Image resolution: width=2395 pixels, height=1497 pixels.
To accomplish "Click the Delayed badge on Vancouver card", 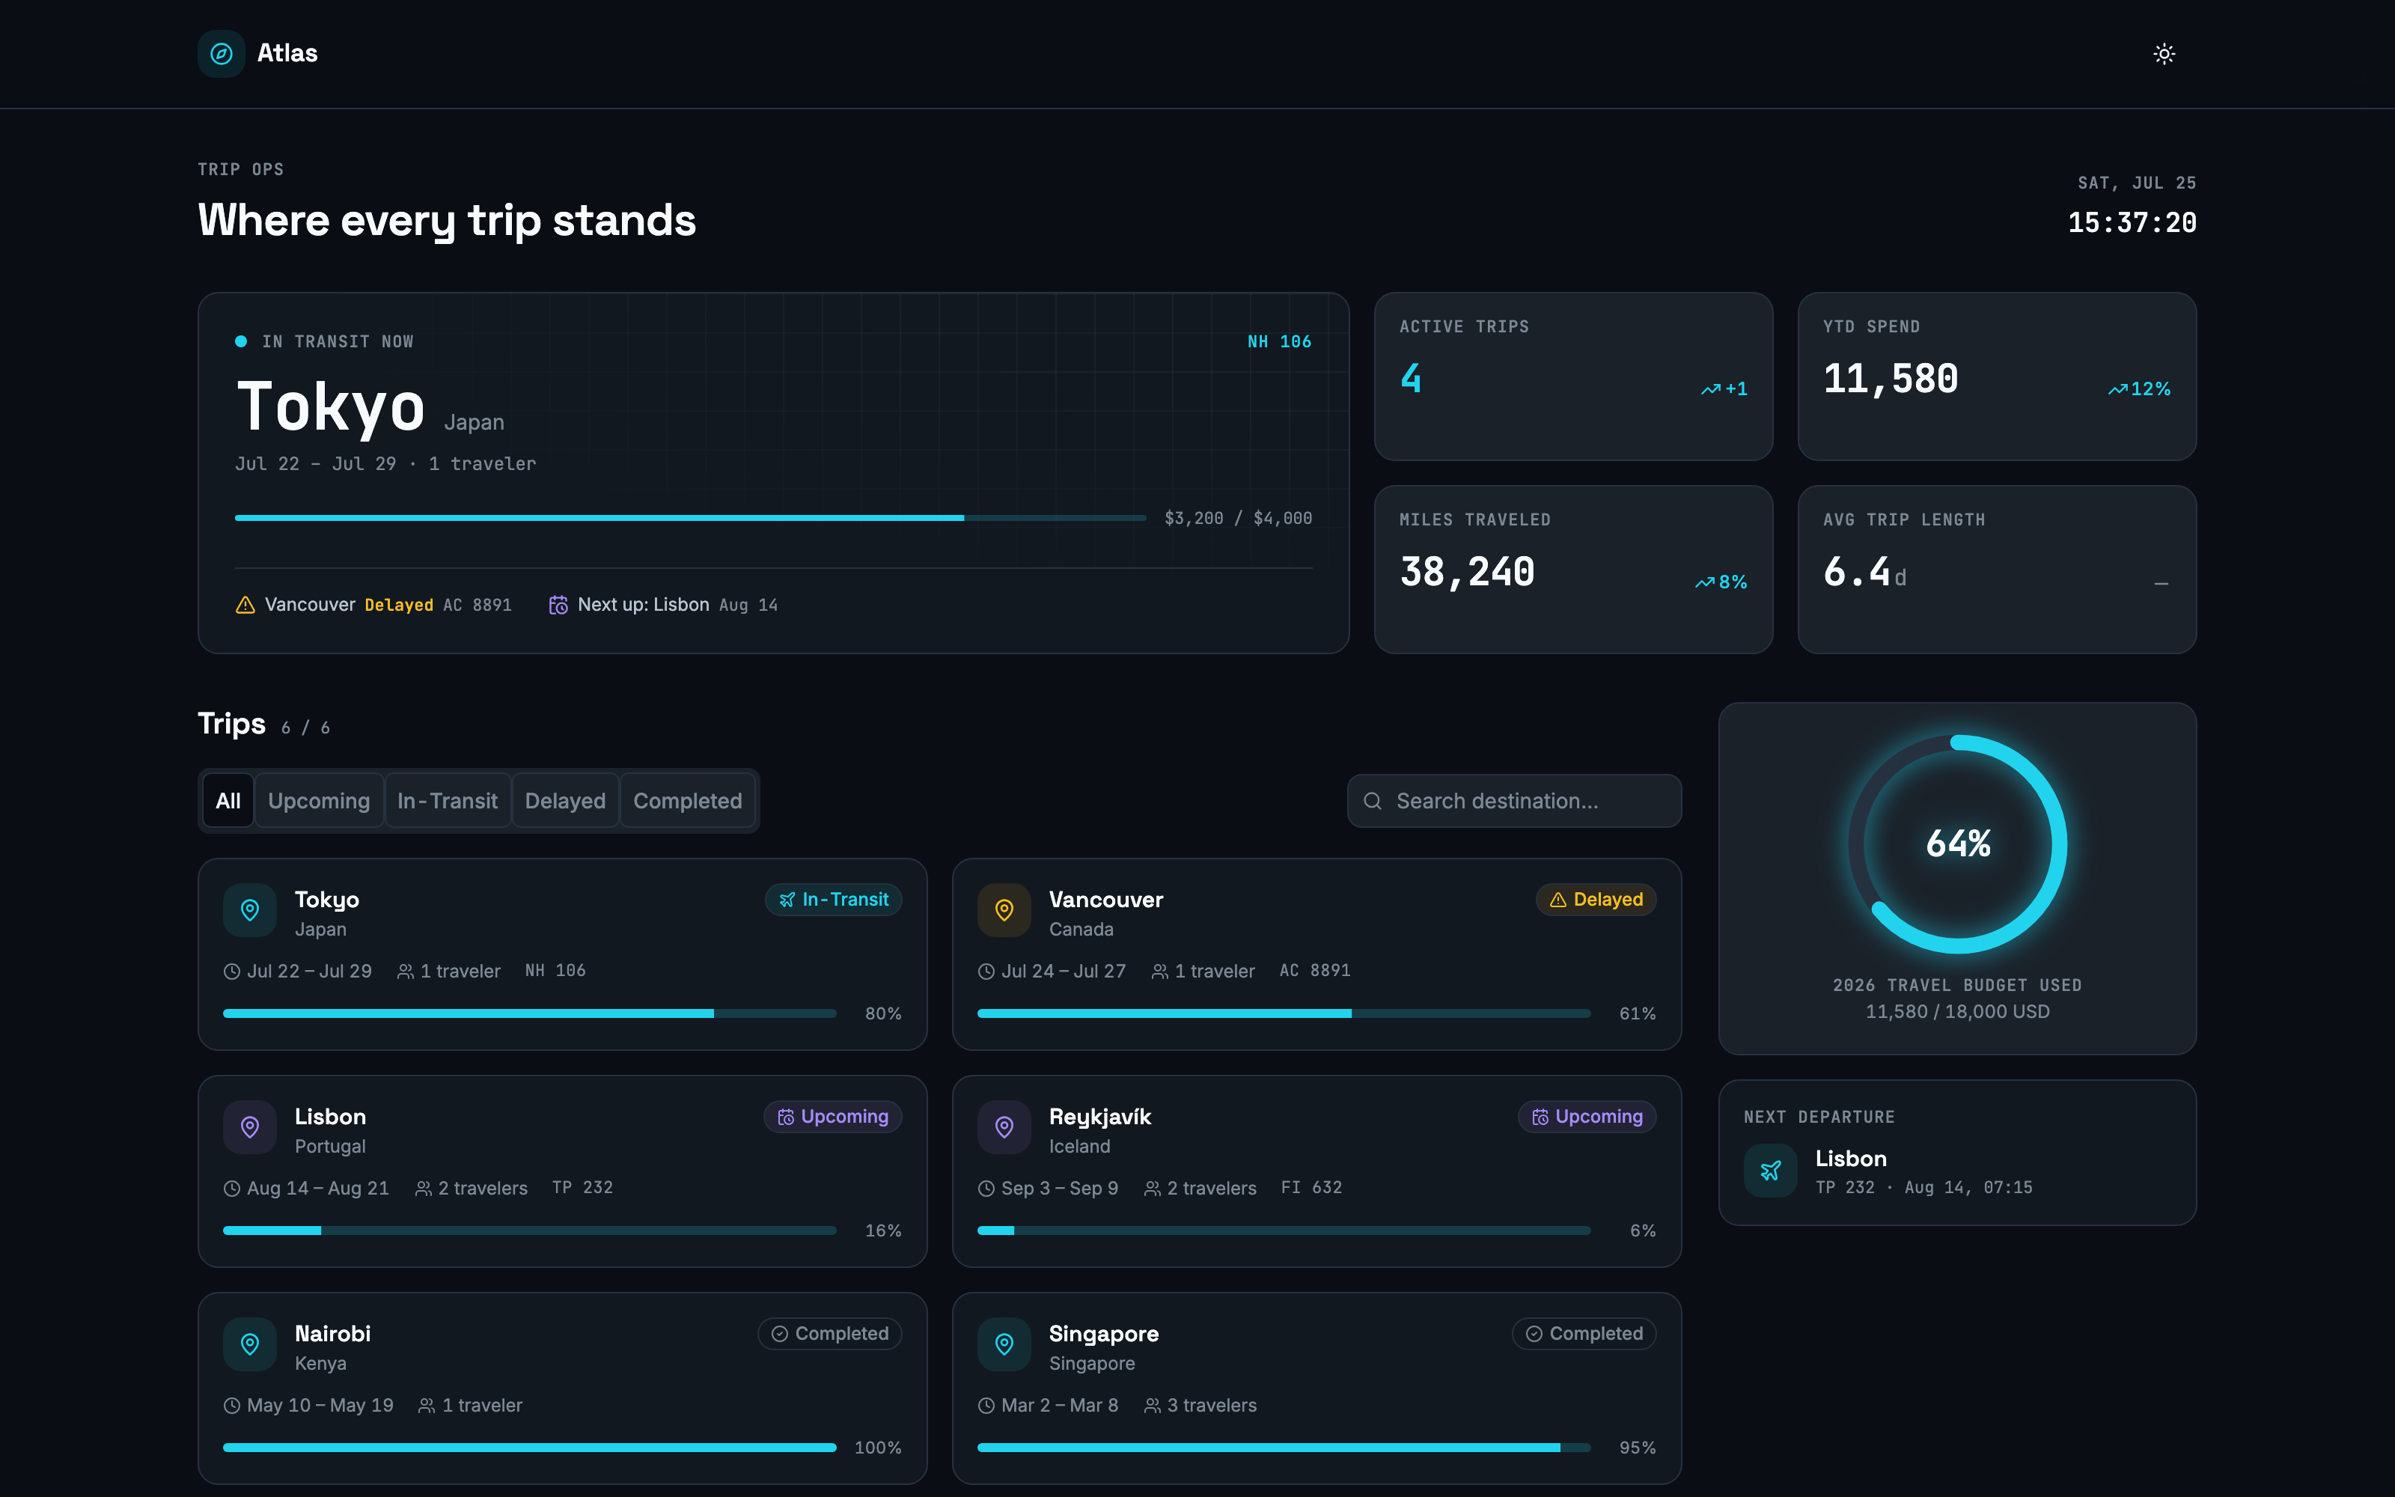I will coord(1596,899).
